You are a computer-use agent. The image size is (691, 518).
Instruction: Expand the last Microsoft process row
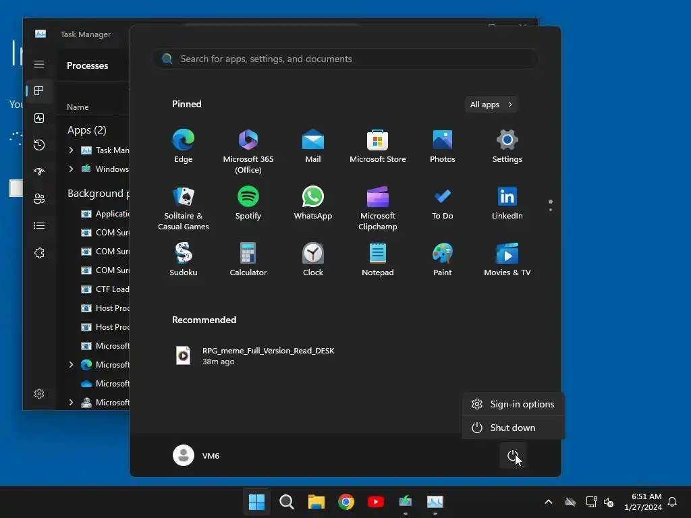tap(71, 403)
